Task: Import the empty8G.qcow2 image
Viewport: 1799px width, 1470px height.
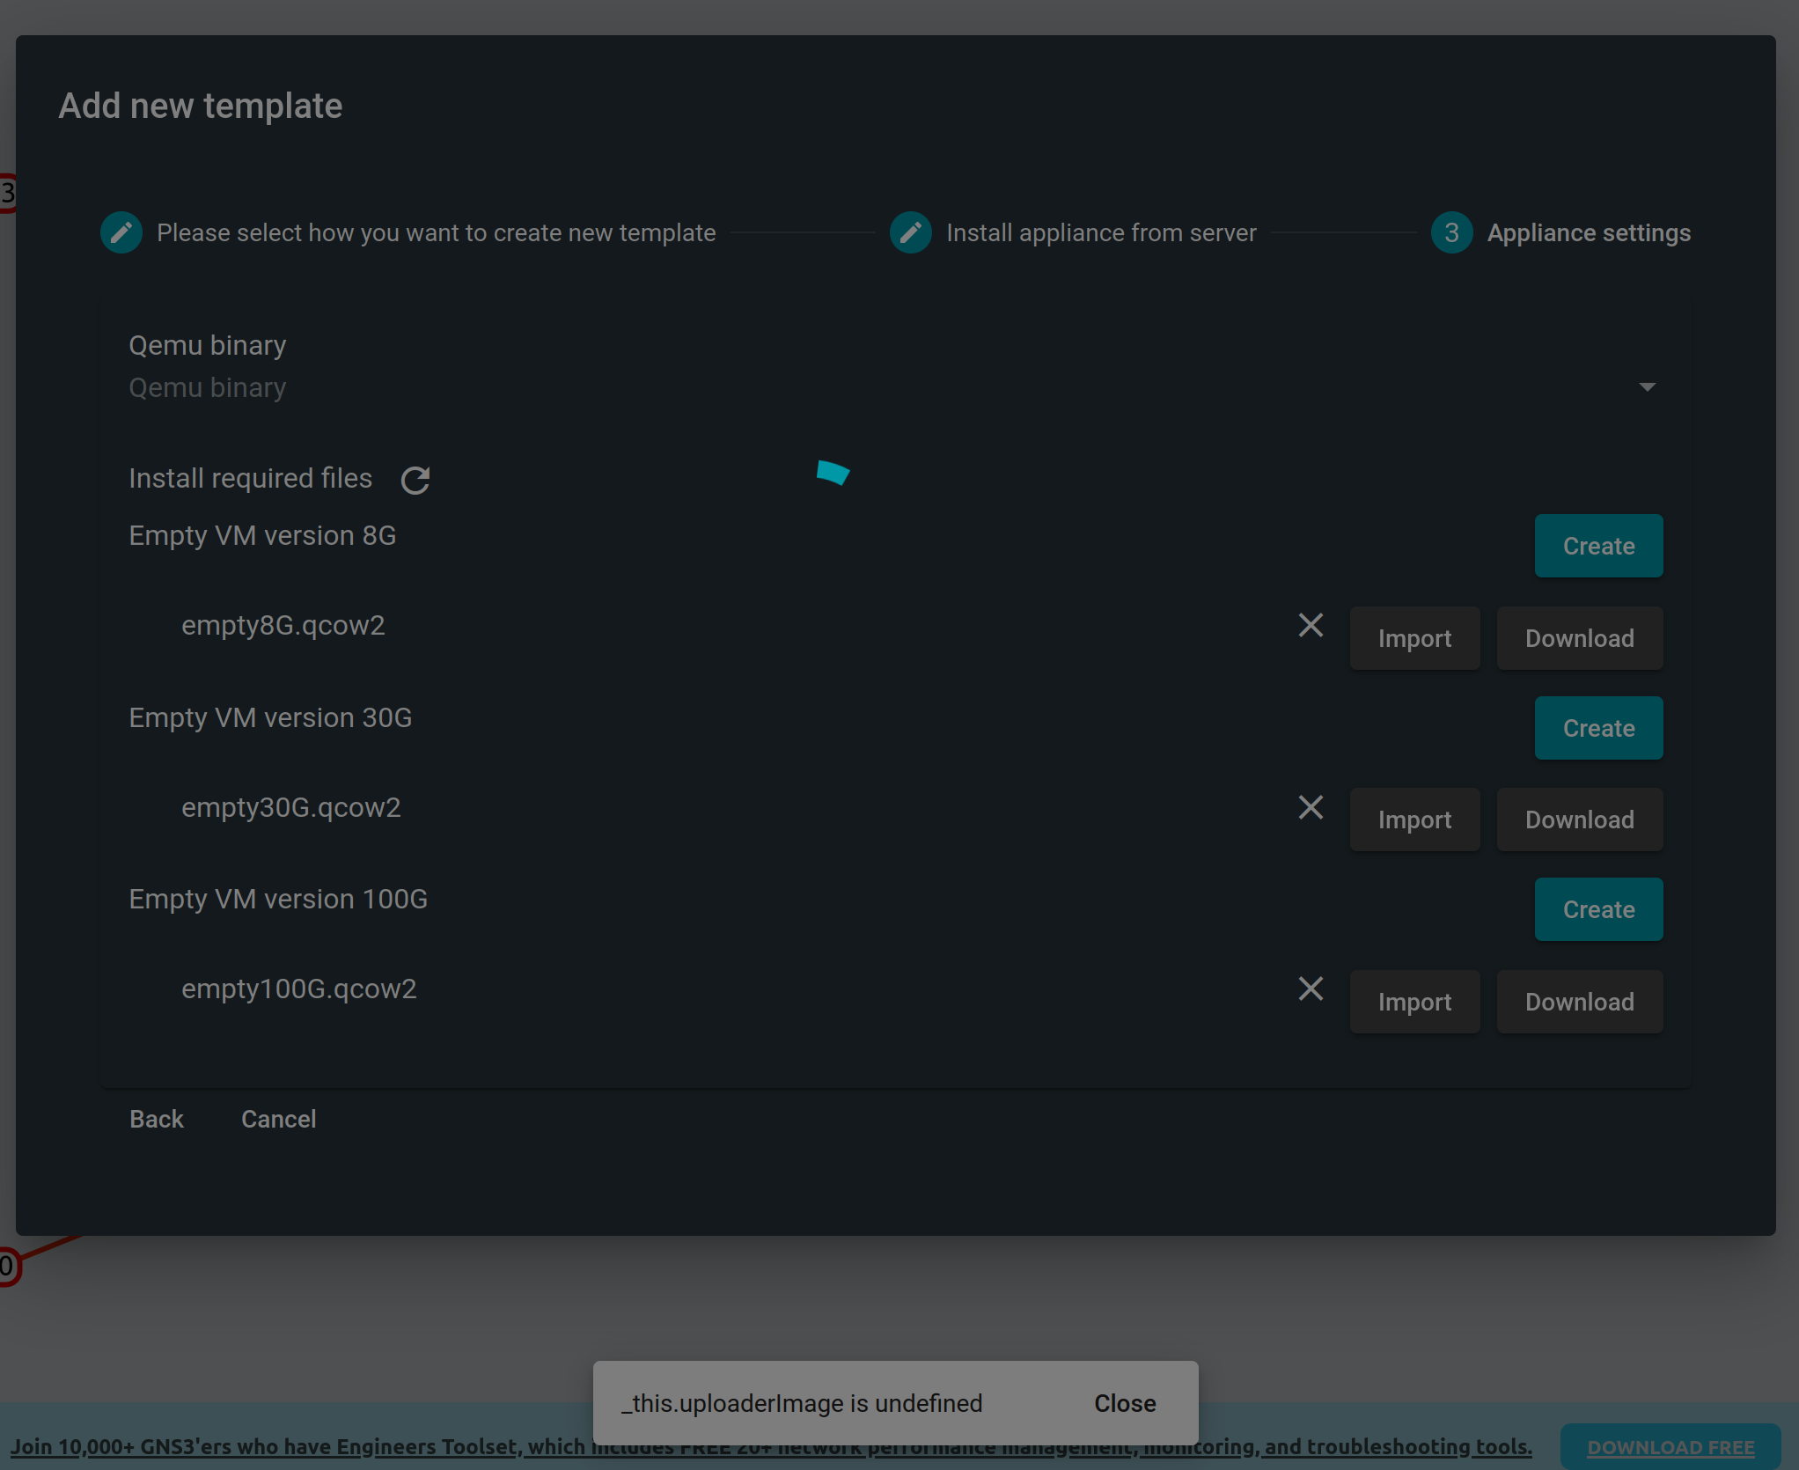Action: point(1414,637)
